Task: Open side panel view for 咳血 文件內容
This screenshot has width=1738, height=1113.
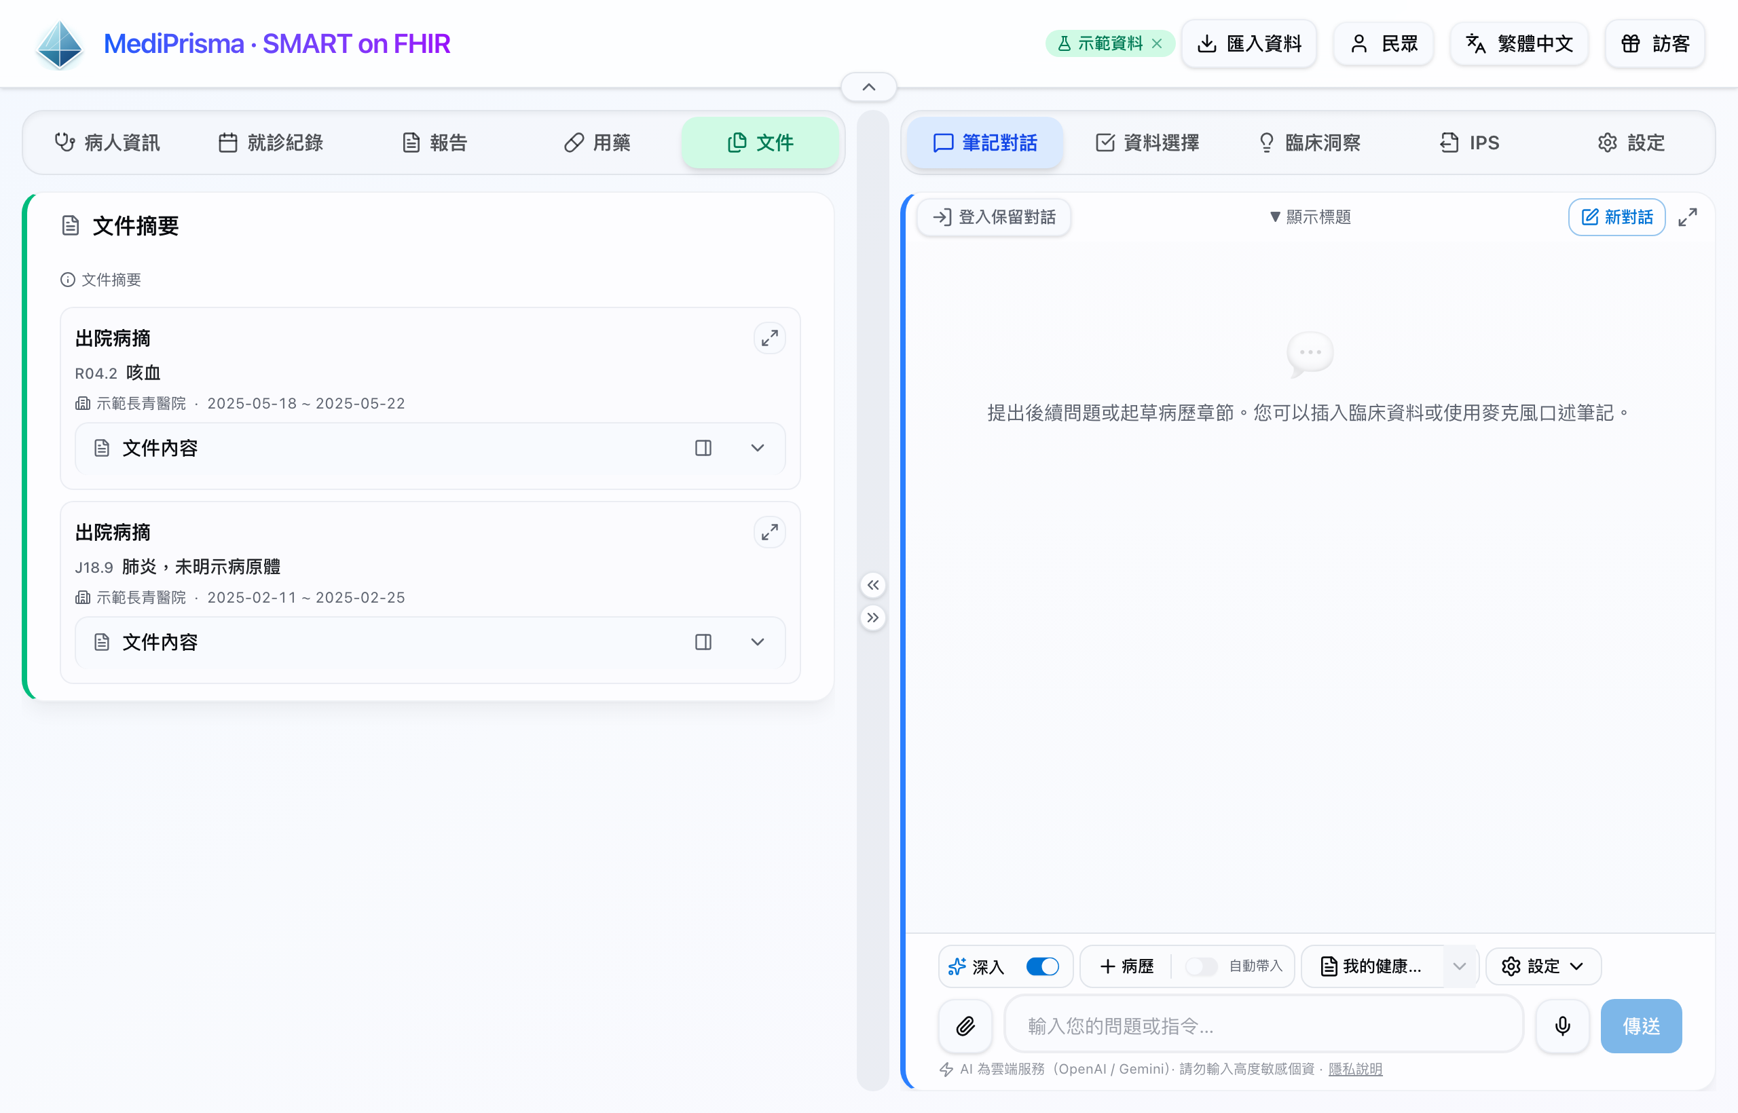Action: pyautogui.click(x=703, y=448)
